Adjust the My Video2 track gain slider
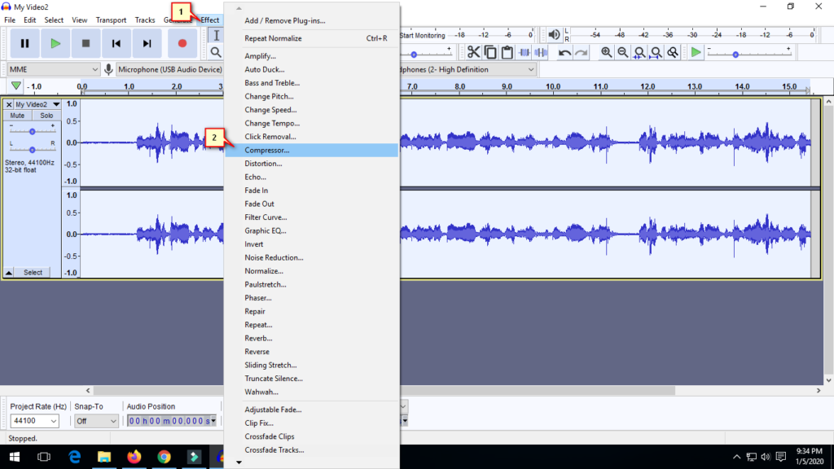834x469 pixels. [x=33, y=131]
